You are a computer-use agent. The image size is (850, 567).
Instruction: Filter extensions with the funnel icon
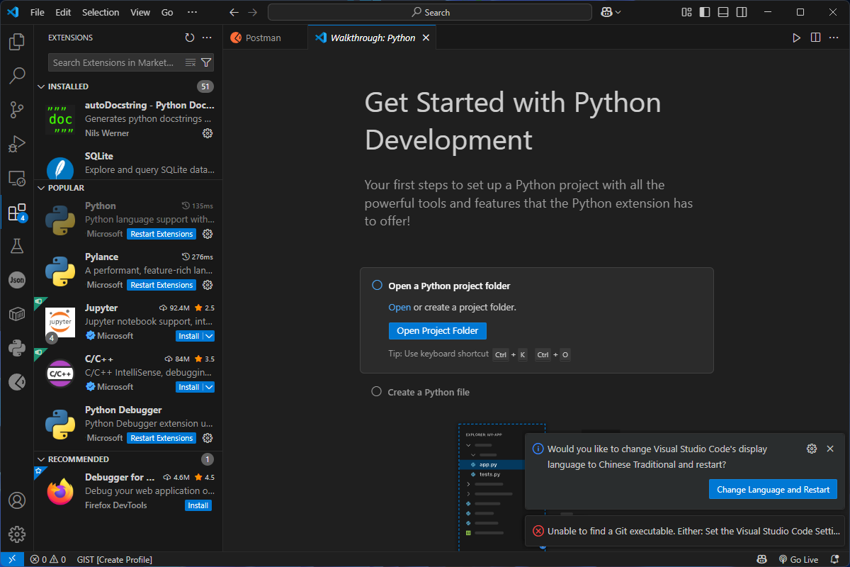point(206,62)
